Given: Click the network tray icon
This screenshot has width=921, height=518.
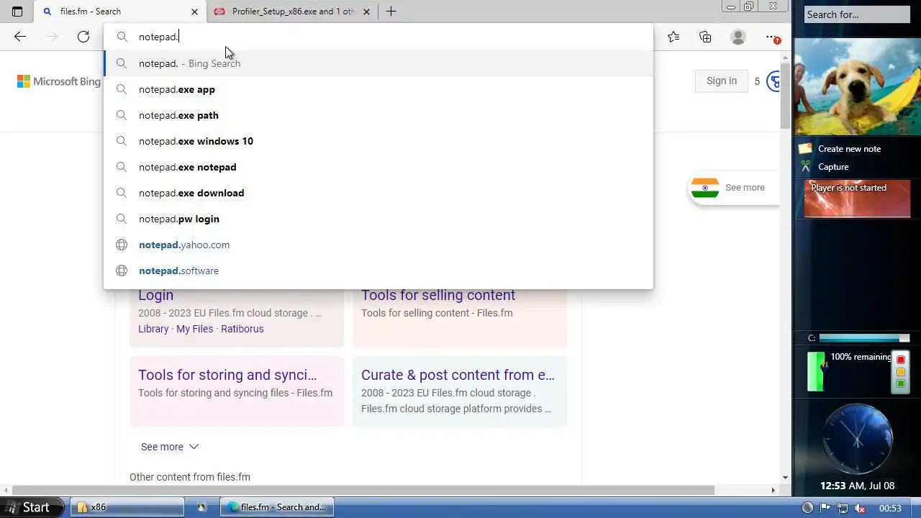Looking at the screenshot, I should 842,508.
